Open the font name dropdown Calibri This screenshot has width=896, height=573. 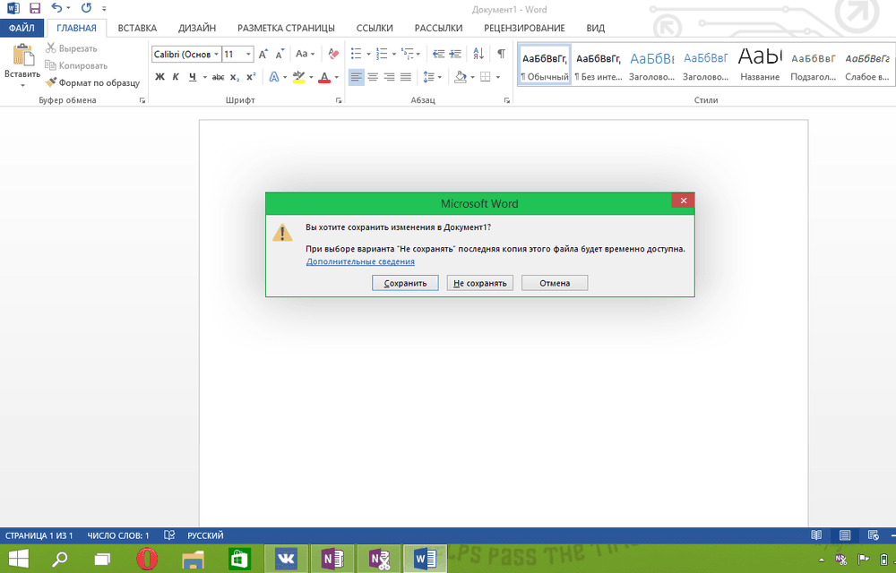point(217,55)
